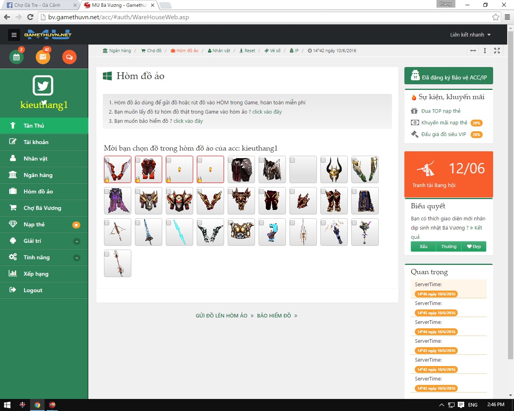Click the green calendar icon with badge 2
The width and height of the screenshot is (514, 411).
(16, 57)
